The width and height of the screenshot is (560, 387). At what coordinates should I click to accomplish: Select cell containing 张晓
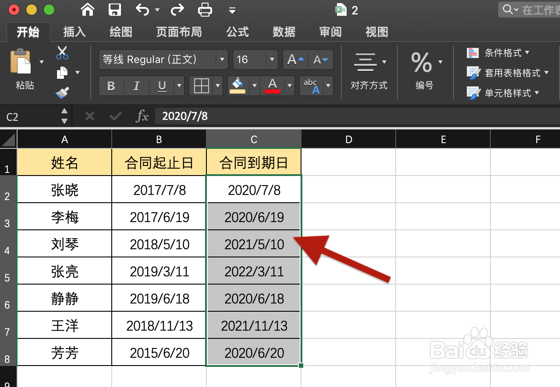pos(64,190)
